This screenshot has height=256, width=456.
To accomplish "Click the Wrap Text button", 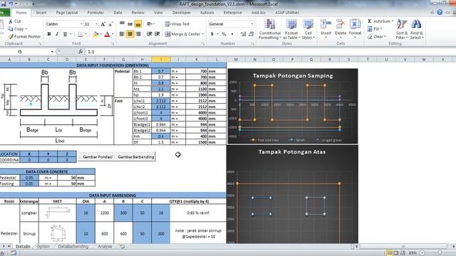I will (x=177, y=24).
